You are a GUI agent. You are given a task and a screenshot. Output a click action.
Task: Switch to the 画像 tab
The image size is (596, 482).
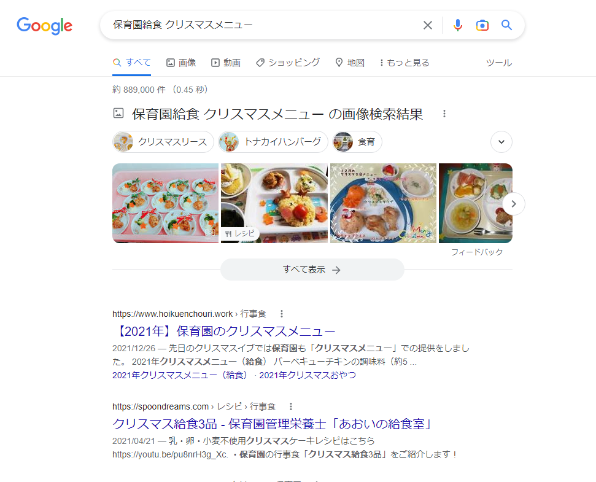[181, 63]
